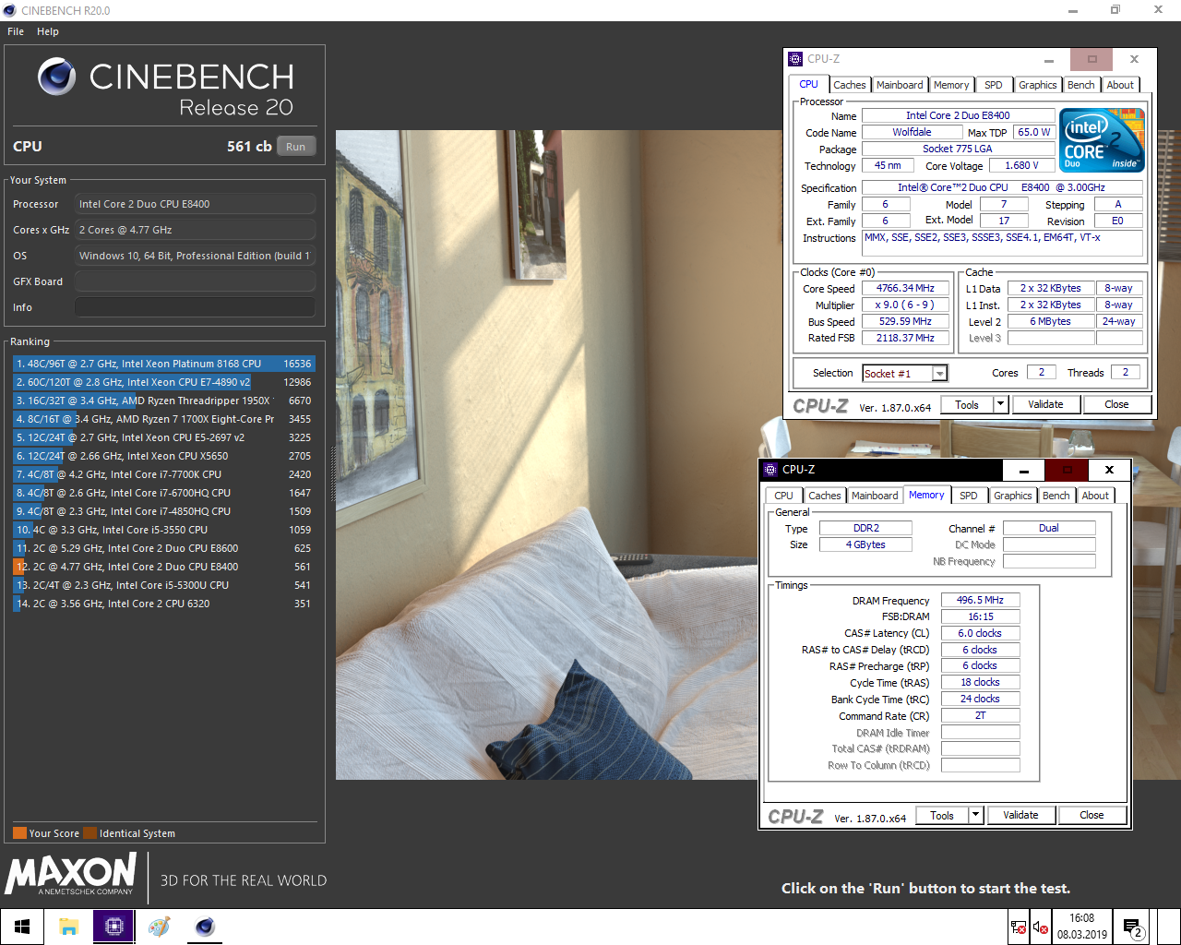This screenshot has width=1181, height=945.
Task: Click FSB:DRAM value 16:15
Action: tap(980, 616)
